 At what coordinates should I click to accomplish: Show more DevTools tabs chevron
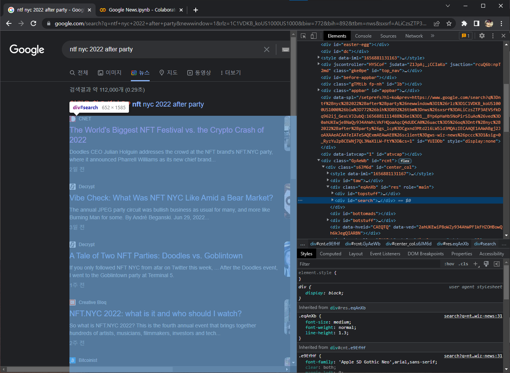[432, 36]
